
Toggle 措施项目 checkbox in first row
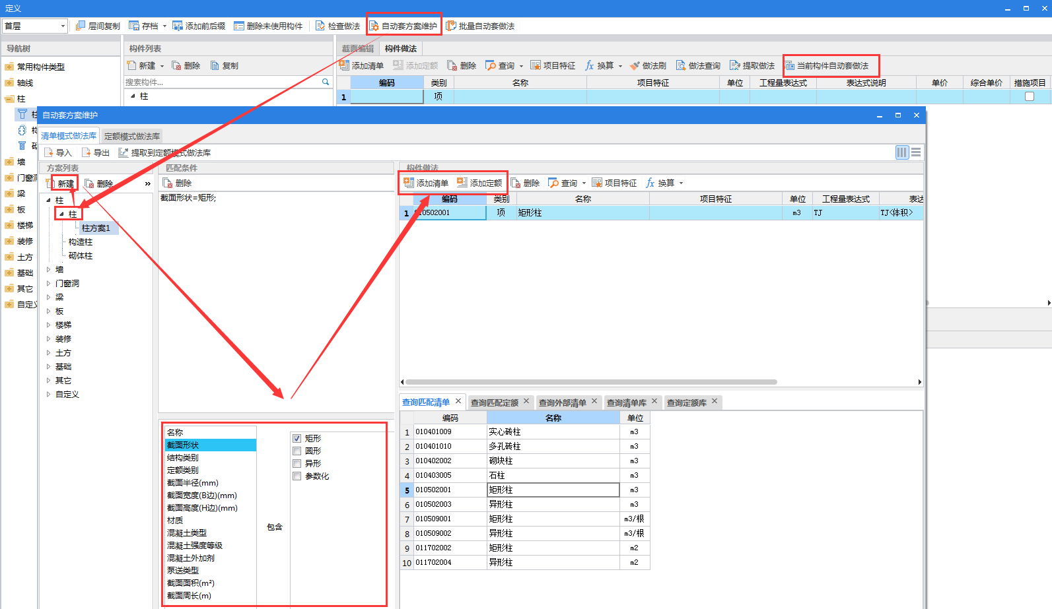(1029, 96)
